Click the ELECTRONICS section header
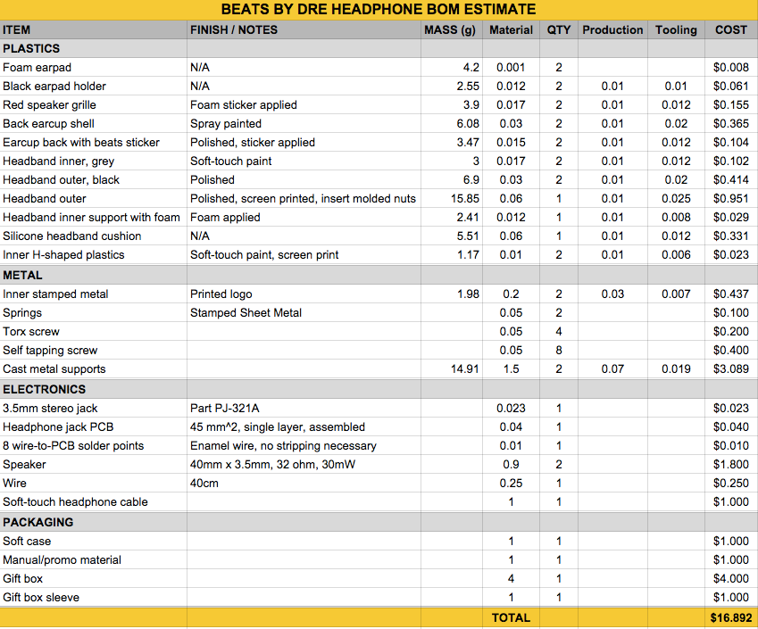The height and width of the screenshot is (629, 758). (379, 389)
